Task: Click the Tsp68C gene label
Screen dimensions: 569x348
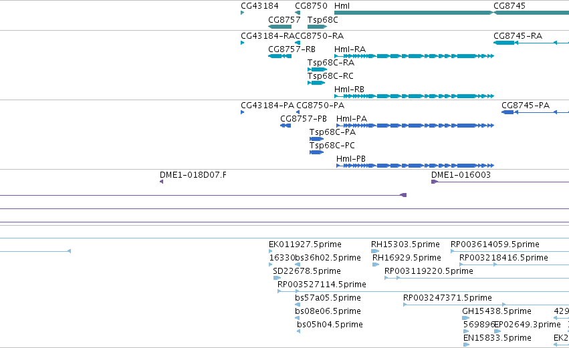Action: point(322,20)
